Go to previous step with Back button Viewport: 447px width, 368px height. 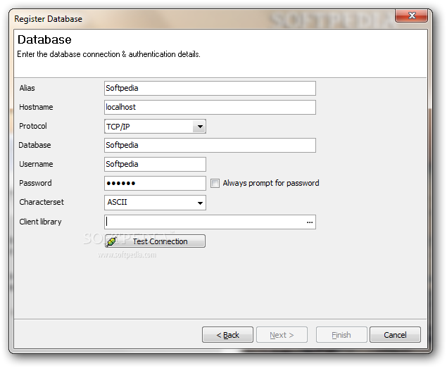[x=227, y=335]
